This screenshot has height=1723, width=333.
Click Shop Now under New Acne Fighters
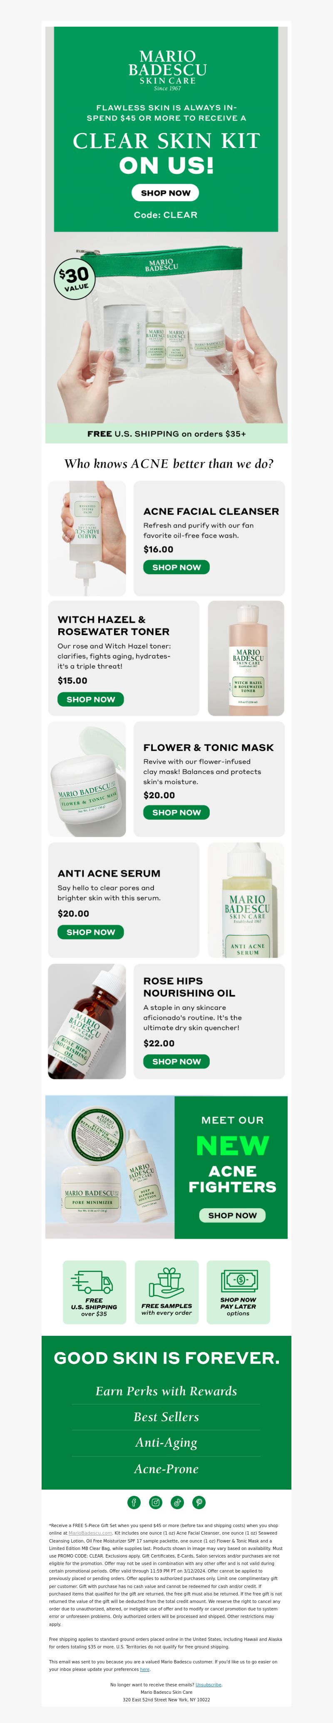pyautogui.click(x=232, y=1215)
